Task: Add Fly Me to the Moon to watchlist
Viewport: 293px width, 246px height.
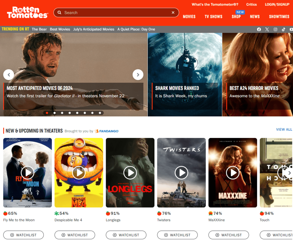Action: click(23, 235)
